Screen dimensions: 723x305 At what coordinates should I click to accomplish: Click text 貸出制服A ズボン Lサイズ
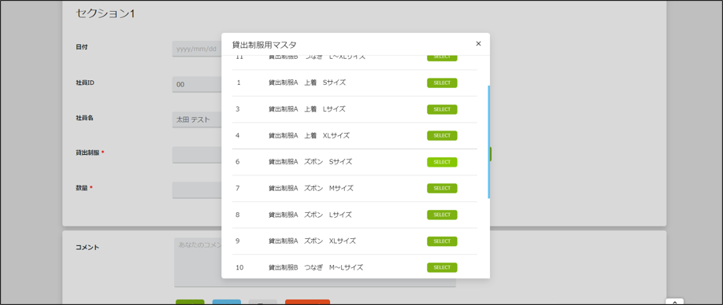coord(310,215)
